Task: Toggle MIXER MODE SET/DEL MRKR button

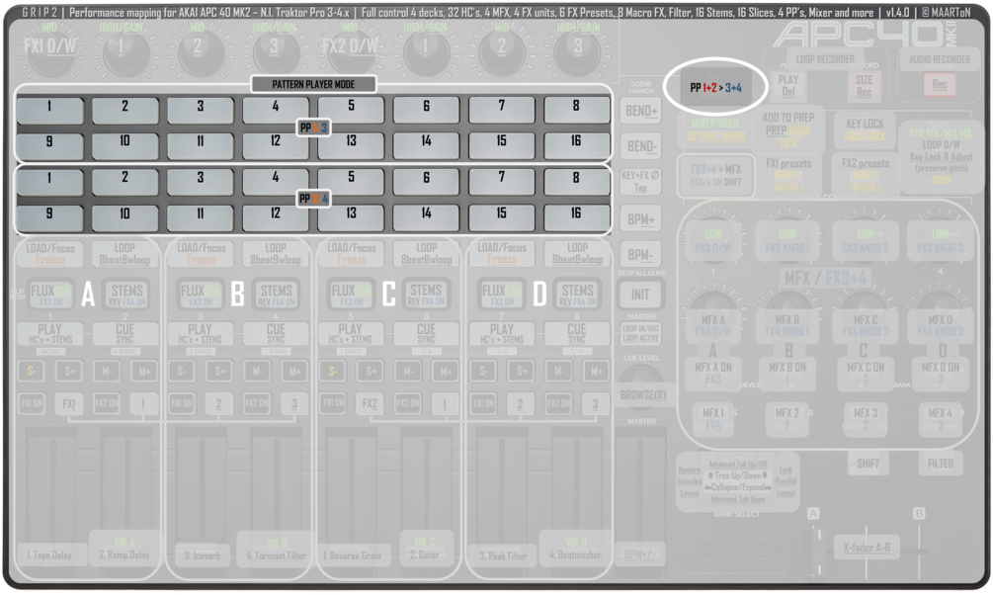Action: pos(715,129)
